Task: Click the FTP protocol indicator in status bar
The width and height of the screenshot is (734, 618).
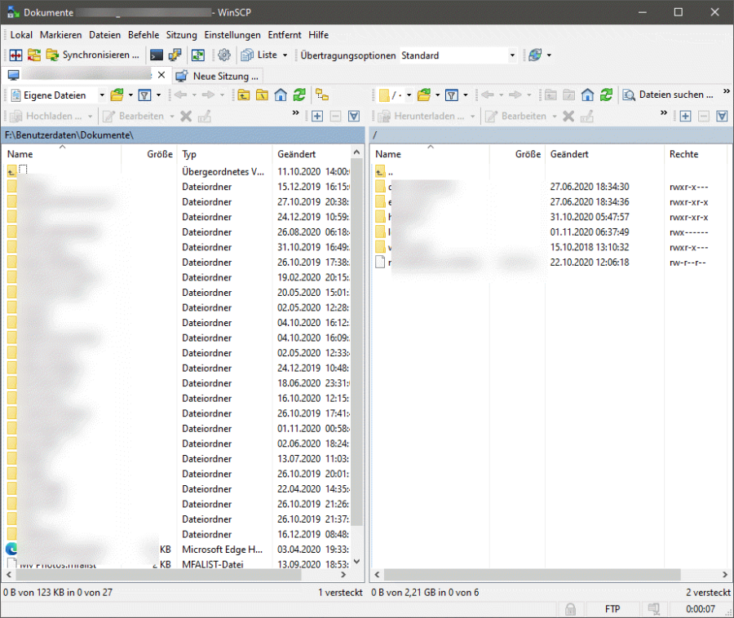Action: (x=612, y=609)
